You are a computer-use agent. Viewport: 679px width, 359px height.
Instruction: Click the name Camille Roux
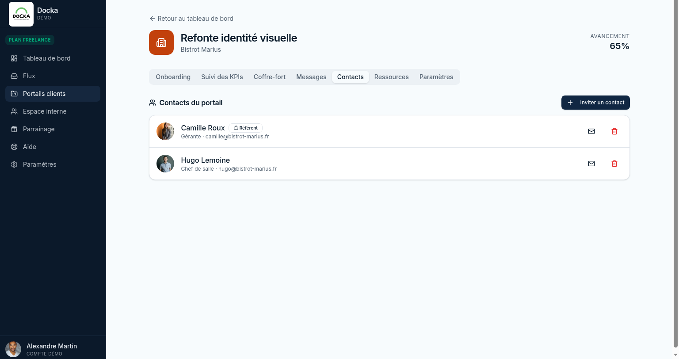(x=203, y=128)
